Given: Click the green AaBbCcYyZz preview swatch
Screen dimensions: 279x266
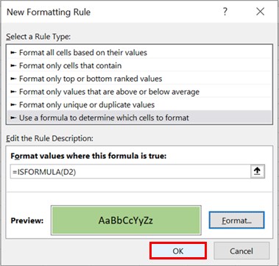Looking at the screenshot, I should [x=126, y=220].
